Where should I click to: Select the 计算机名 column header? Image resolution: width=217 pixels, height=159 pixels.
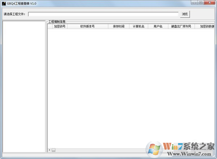tap(139, 26)
